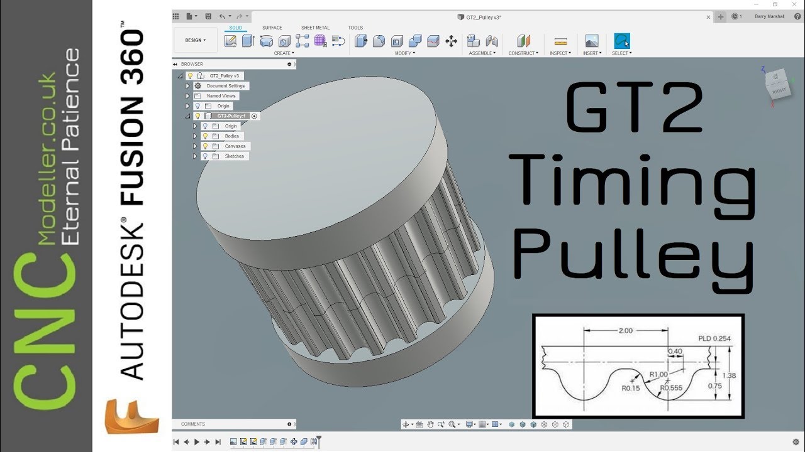This screenshot has height=452, width=805.
Task: Switch to the SURFACE tab
Action: 272,28
